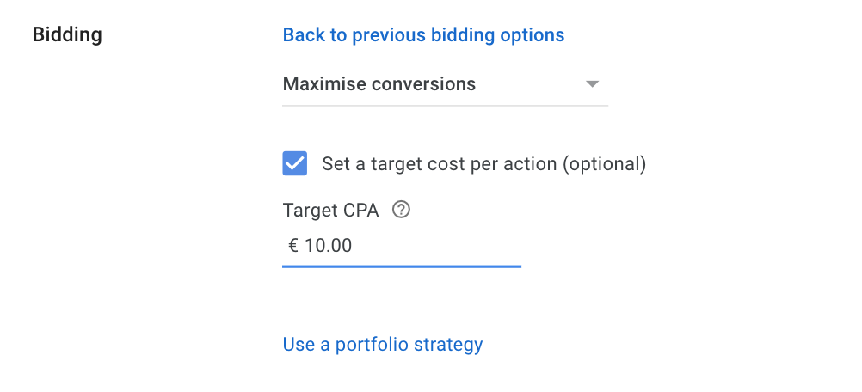
Task: Select the Bidding section heading
Action: [x=67, y=35]
